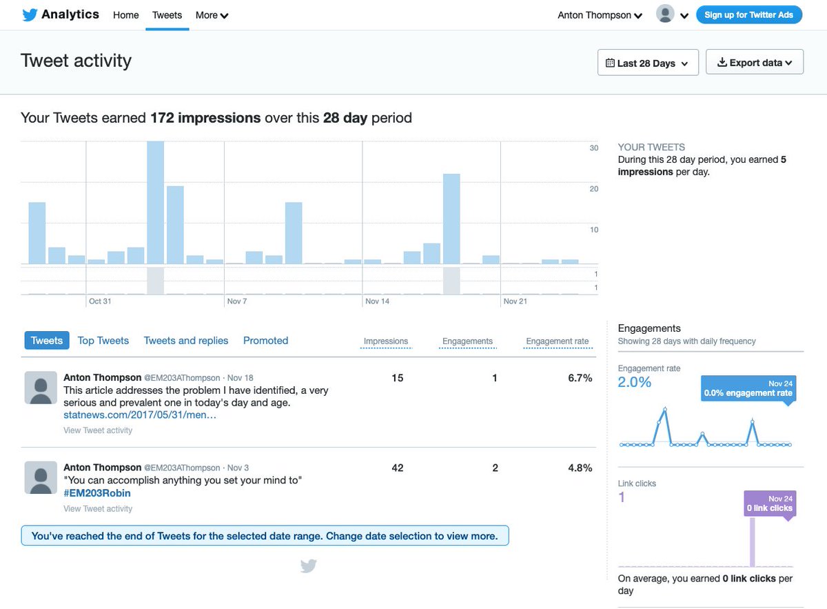Click avatar of the Nov 3 tweet
Screen dimensions: 827x609
coord(41,477)
